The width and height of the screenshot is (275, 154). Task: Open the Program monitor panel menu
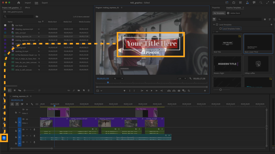[x=122, y=8]
